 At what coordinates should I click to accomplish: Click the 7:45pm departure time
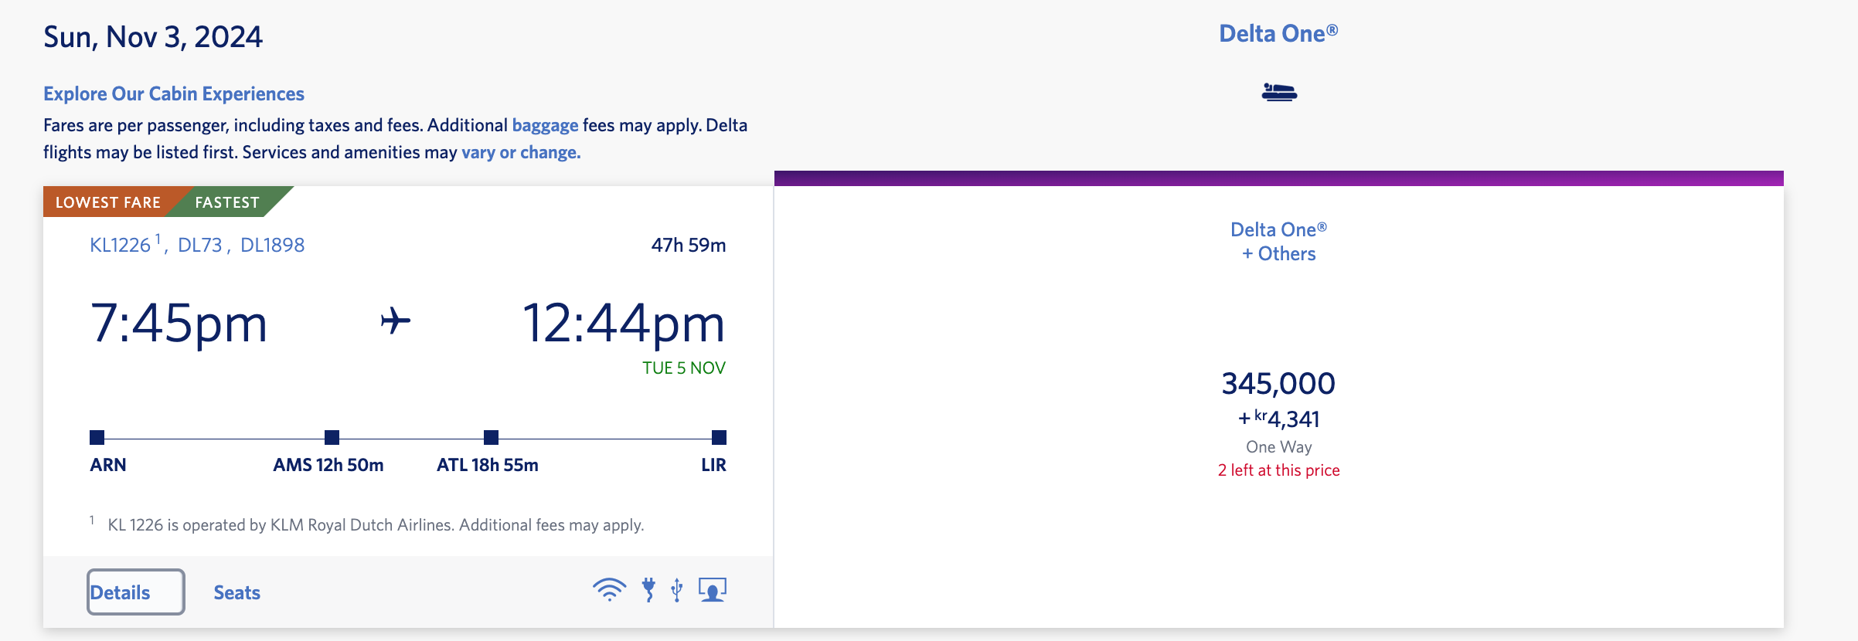[179, 323]
